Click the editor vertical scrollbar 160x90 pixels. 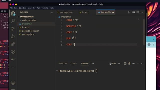coord(144,32)
